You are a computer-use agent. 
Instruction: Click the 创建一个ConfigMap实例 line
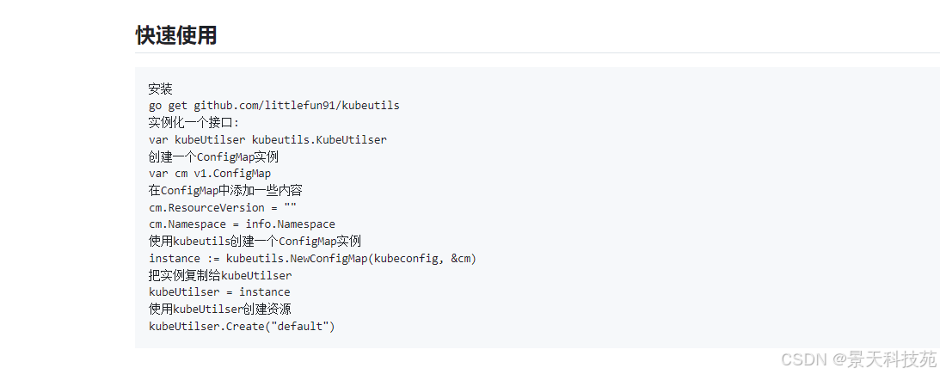coord(213,157)
